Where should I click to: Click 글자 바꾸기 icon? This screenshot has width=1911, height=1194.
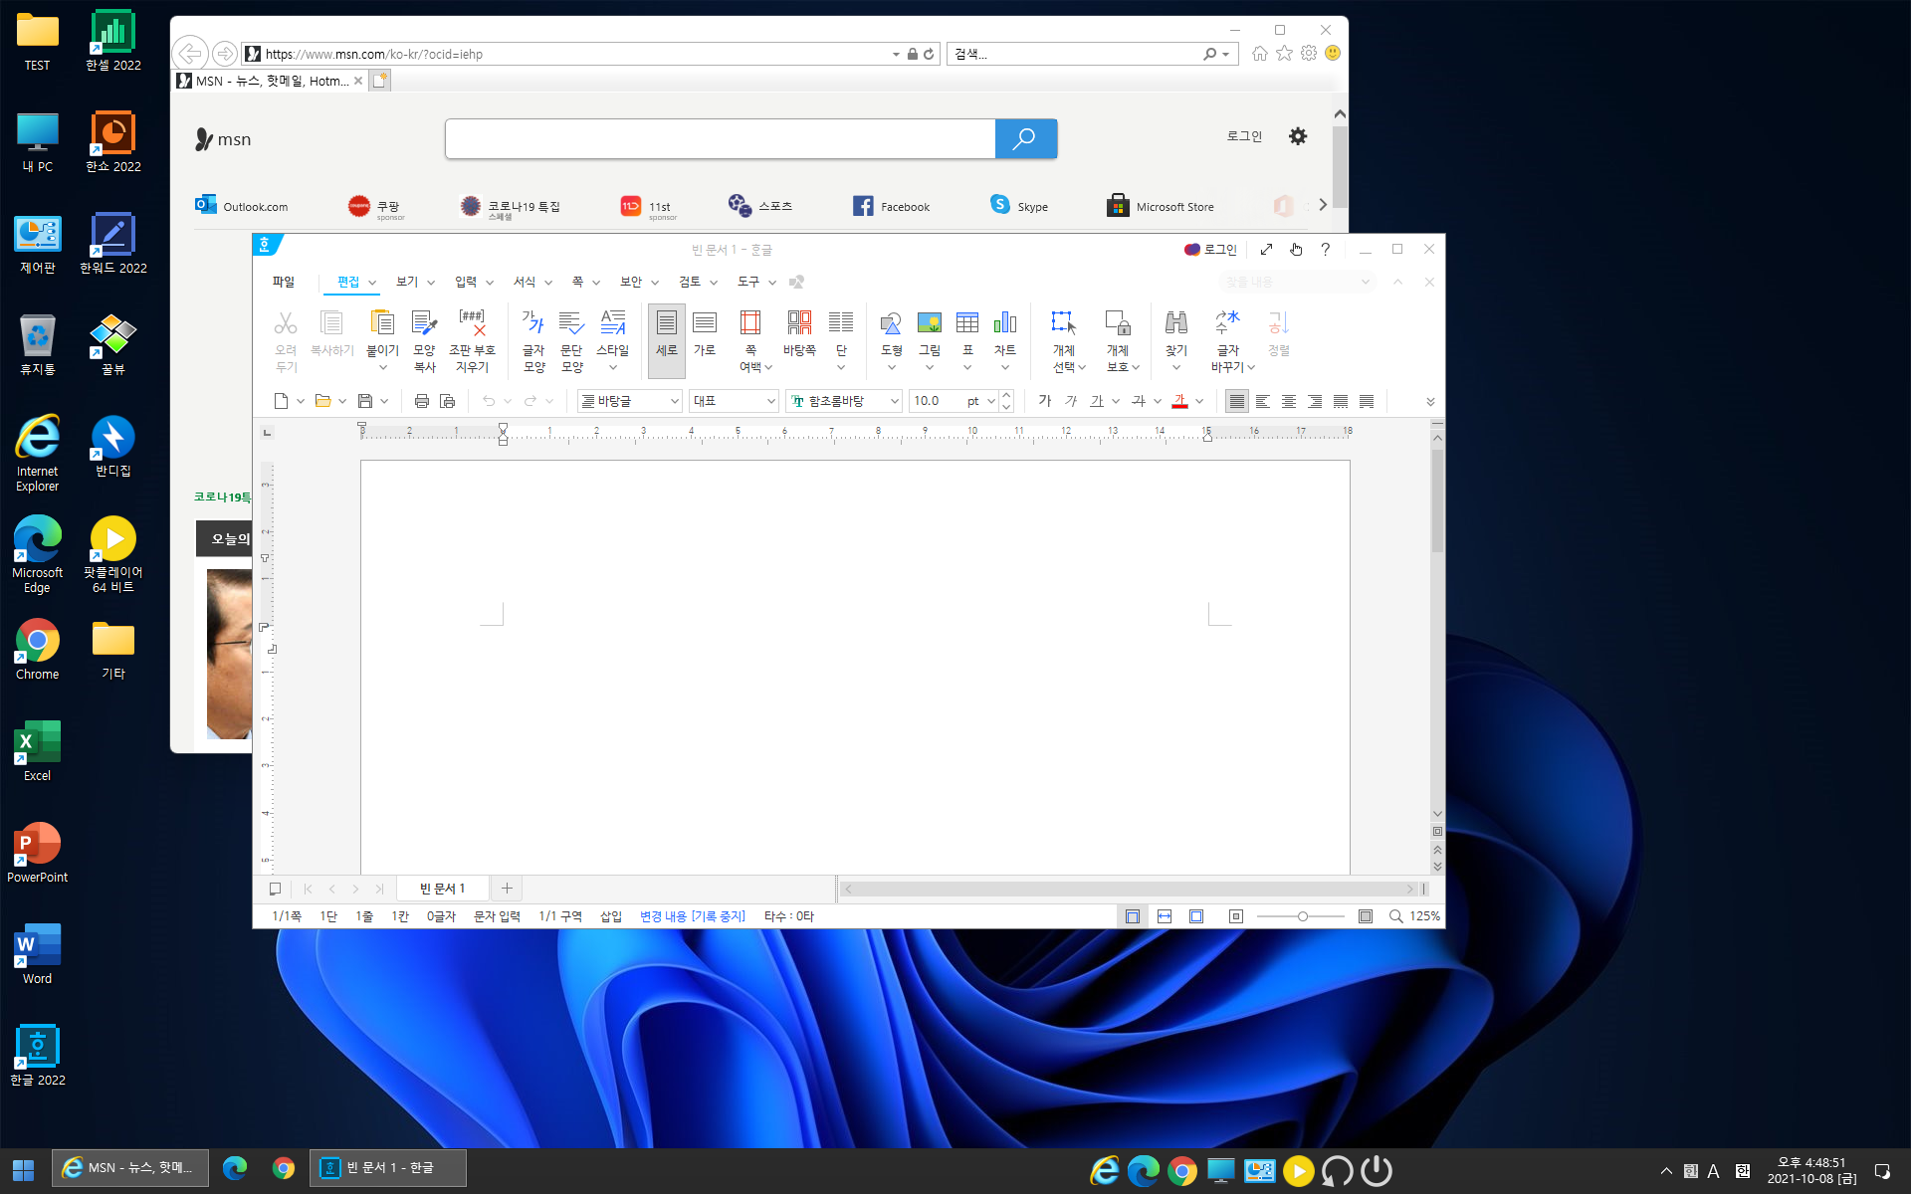click(1228, 322)
